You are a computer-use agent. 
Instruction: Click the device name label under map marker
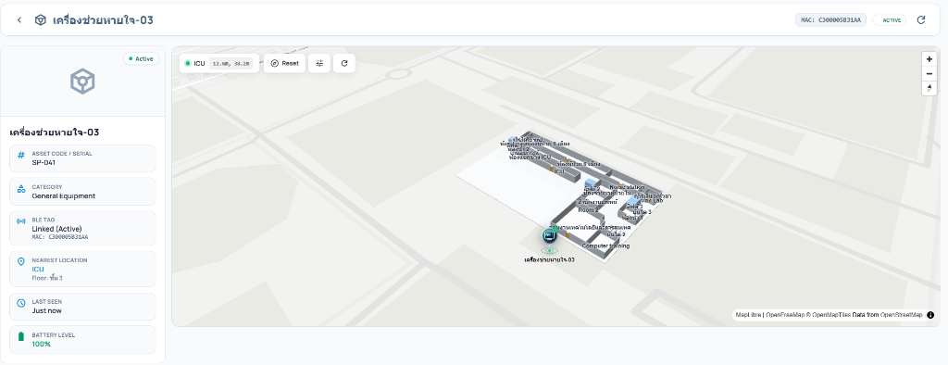(x=549, y=259)
